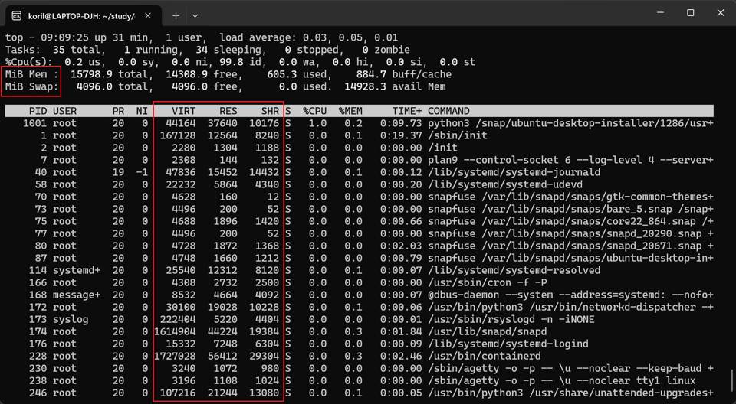Expand the new tab profile dropdown chevron
The image size is (736, 404).
click(x=195, y=15)
